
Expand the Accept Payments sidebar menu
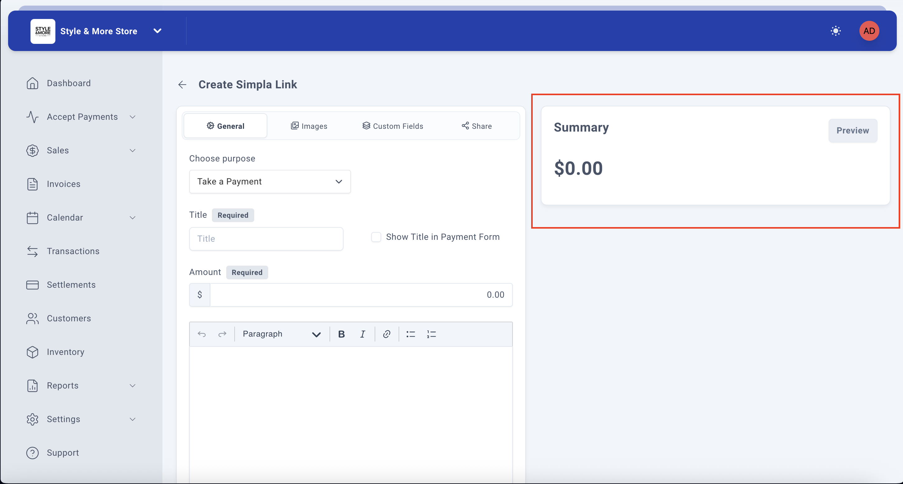coord(81,117)
